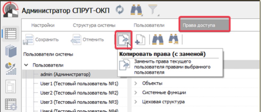Click the copy rights with plus icon
Screen dimensions: 261x112
(140, 39)
